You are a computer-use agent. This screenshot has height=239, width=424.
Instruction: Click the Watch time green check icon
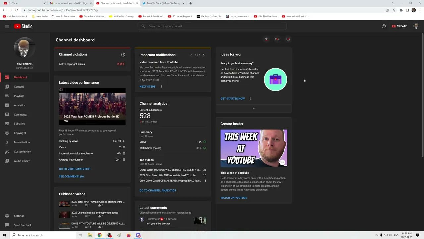point(204,148)
